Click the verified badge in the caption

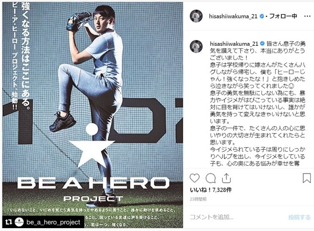[x=262, y=43]
